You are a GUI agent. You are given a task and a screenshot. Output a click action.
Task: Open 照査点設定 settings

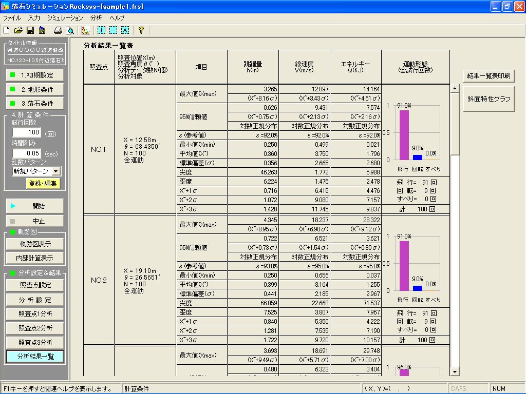point(35,285)
